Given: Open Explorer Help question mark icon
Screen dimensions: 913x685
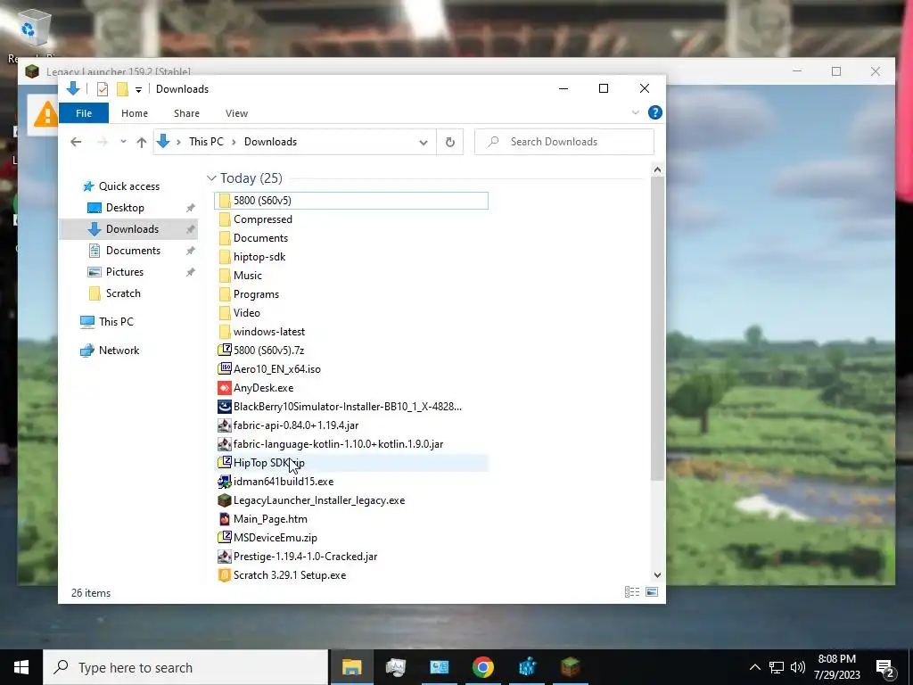Looking at the screenshot, I should pyautogui.click(x=655, y=112).
